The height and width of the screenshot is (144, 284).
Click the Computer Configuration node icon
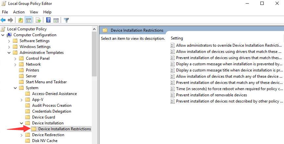tap(9, 35)
